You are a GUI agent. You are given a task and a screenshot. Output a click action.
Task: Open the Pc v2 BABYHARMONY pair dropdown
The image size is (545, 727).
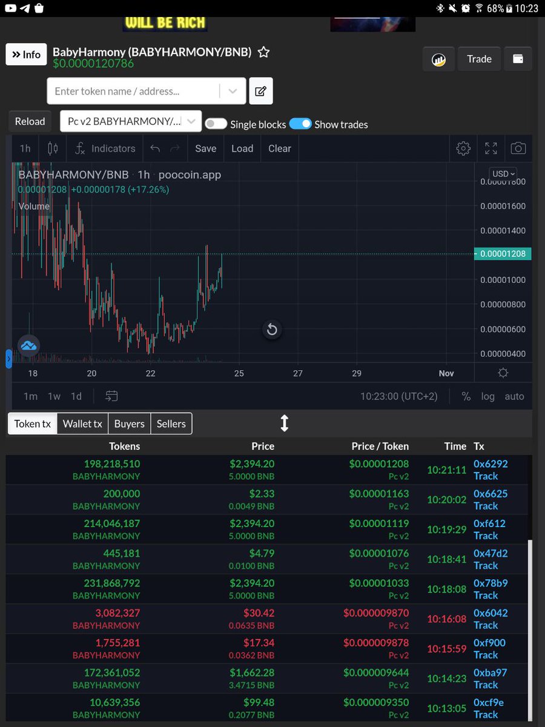coord(130,121)
